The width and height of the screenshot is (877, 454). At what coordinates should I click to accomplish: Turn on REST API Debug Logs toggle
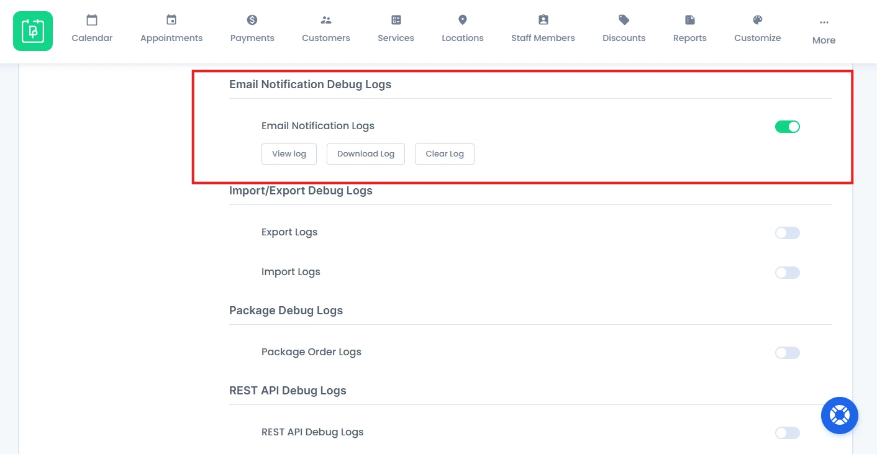point(788,433)
